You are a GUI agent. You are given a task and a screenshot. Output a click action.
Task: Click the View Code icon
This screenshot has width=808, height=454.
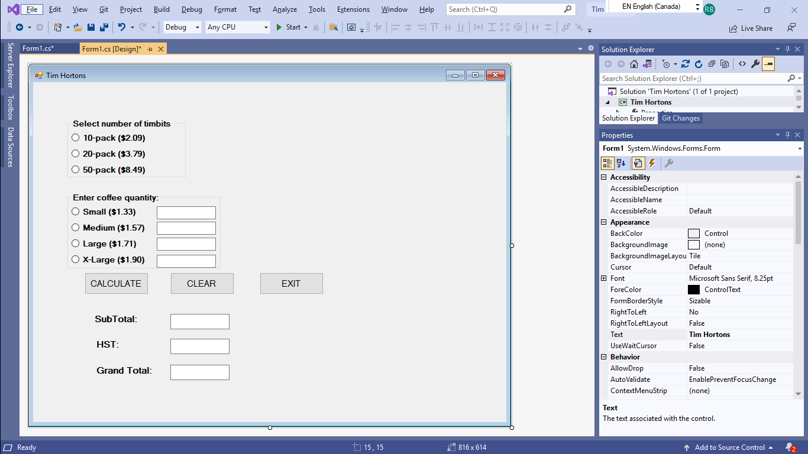coord(742,64)
